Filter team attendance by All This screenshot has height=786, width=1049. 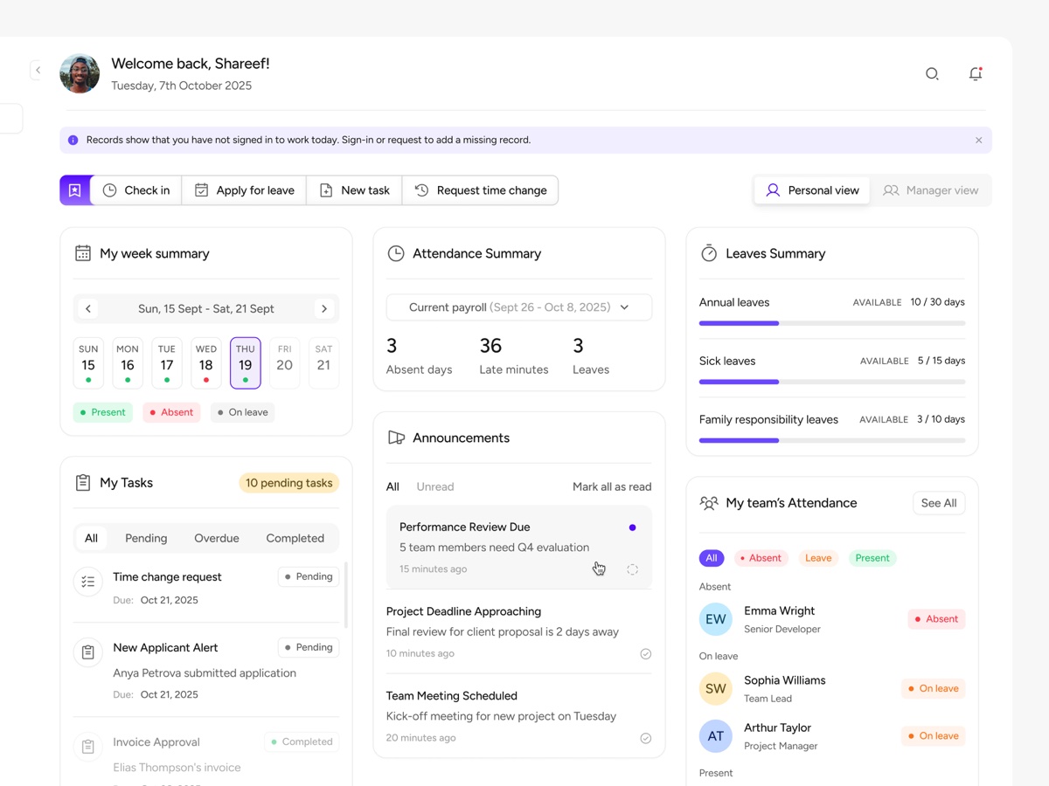coord(712,558)
